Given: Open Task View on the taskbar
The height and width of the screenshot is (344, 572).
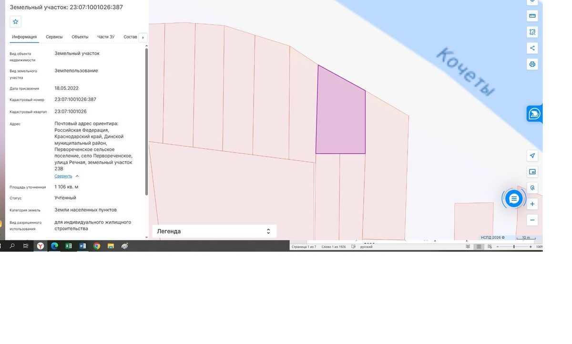Looking at the screenshot, I should 26,246.
